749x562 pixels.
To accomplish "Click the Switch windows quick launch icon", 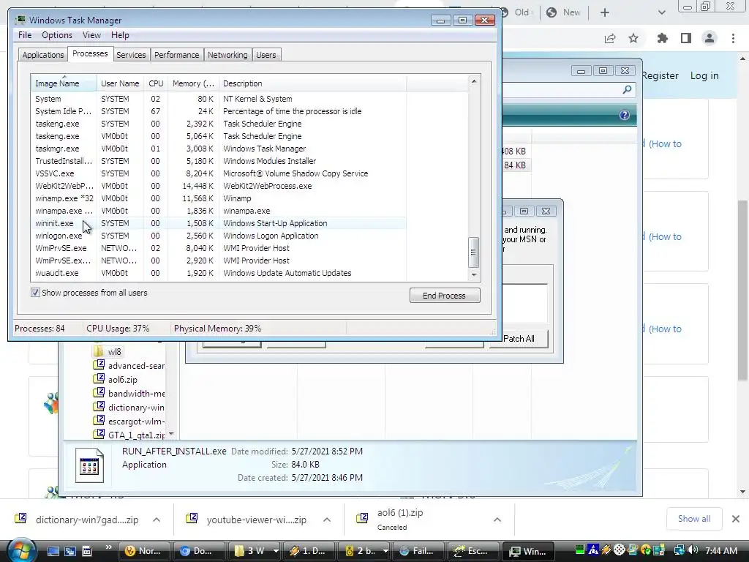I will pyautogui.click(x=69, y=551).
